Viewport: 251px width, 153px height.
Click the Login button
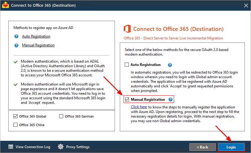pyautogui.click(x=231, y=147)
